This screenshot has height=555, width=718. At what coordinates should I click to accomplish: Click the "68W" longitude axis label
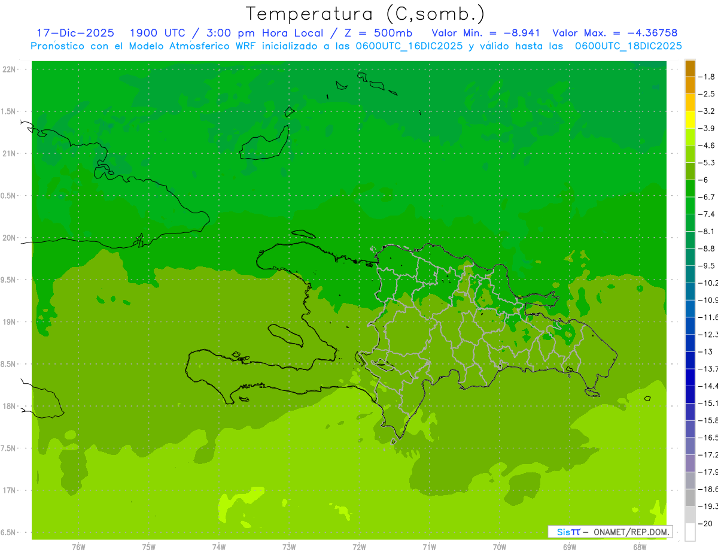640,547
